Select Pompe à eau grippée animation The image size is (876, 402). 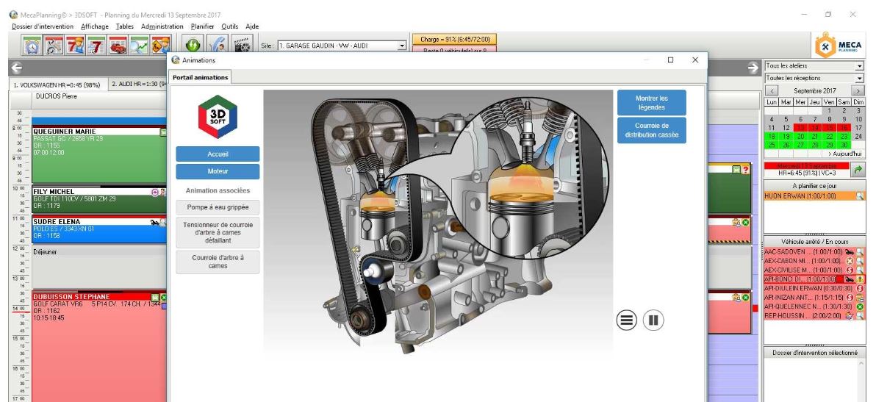point(218,207)
